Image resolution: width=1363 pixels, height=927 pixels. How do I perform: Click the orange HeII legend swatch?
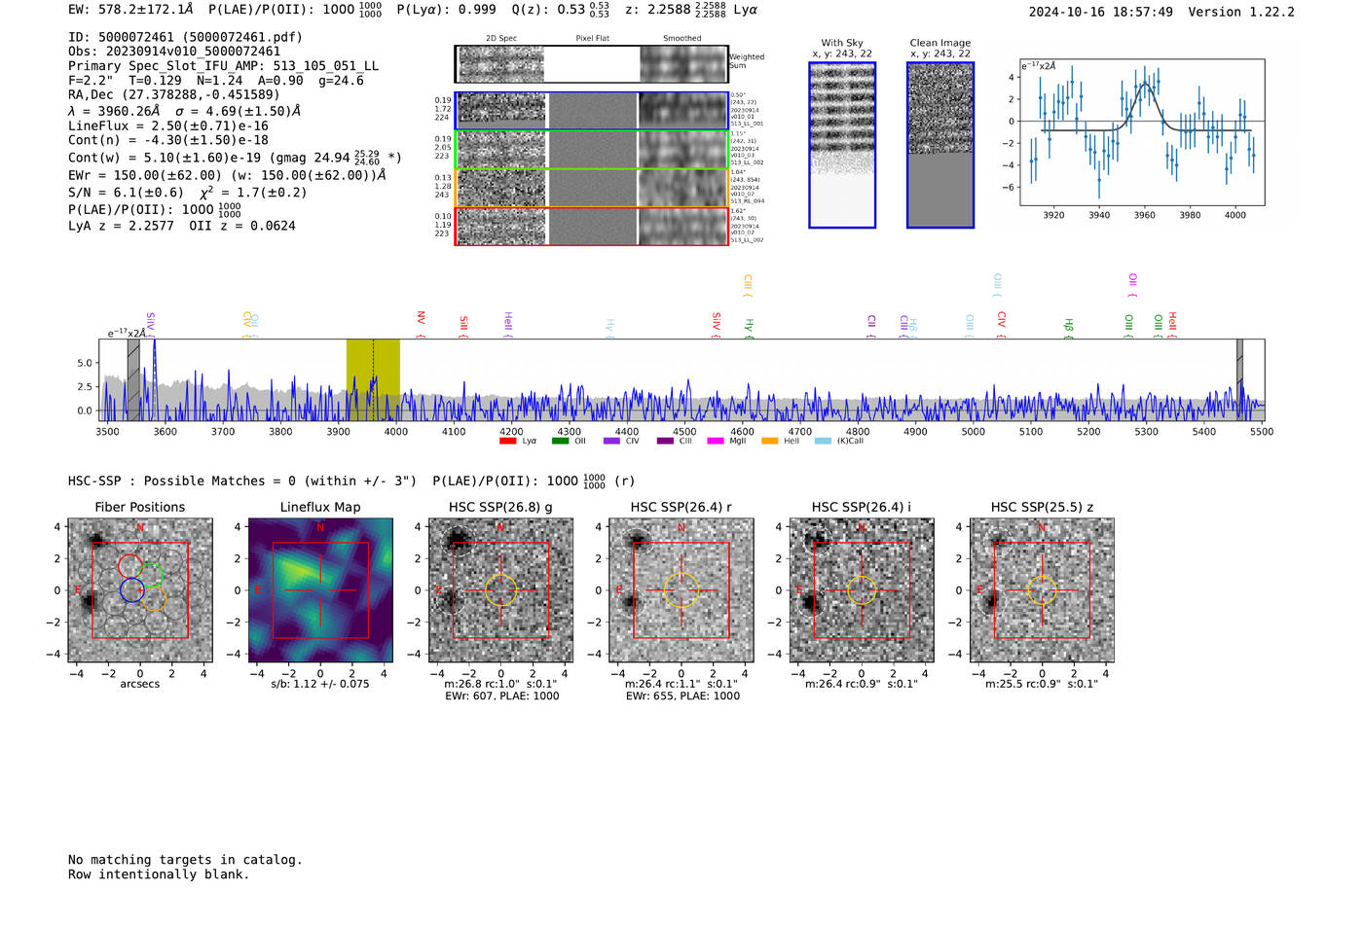coord(770,441)
